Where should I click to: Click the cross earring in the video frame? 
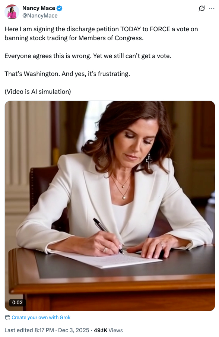pyautogui.click(x=149, y=161)
